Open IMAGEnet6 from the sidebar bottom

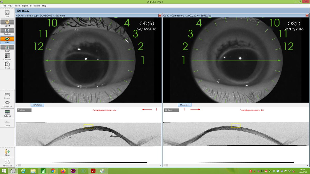pos(7,162)
